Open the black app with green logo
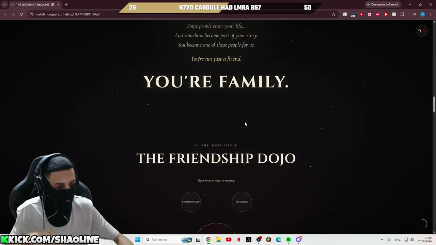Screen dimensions: 436x245 click(x=249, y=240)
